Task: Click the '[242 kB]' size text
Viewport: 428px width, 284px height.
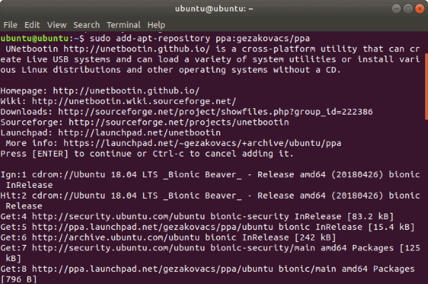Action: coord(315,238)
